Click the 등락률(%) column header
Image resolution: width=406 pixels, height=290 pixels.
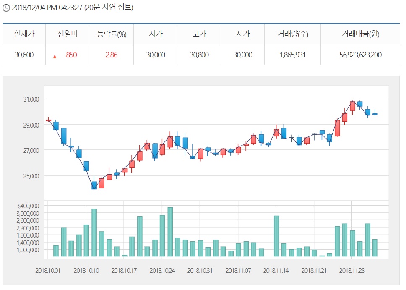[112, 34]
